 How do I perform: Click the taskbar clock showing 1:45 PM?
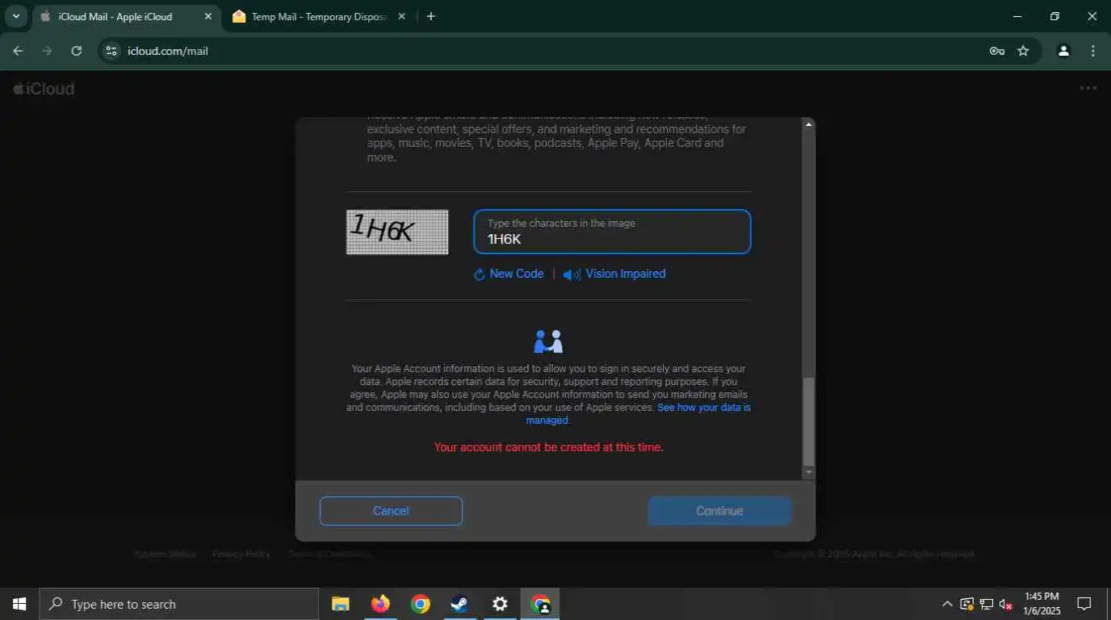[1042, 604]
